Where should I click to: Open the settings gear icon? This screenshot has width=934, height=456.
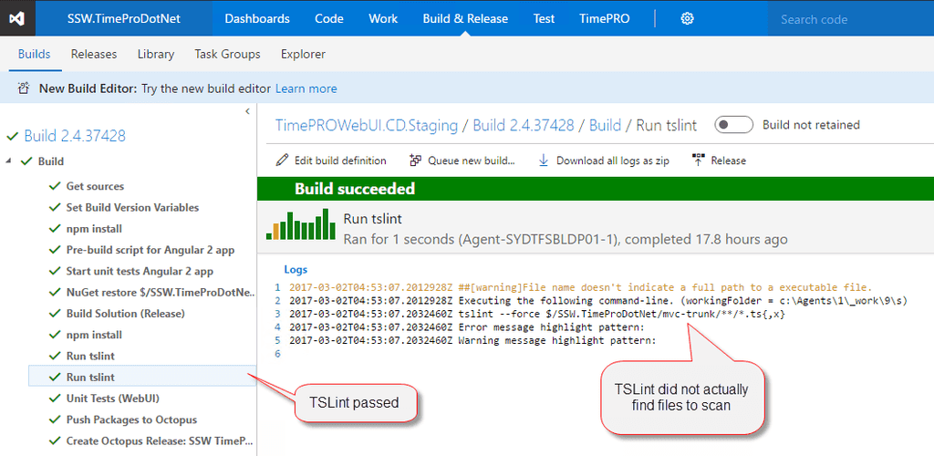coord(688,18)
